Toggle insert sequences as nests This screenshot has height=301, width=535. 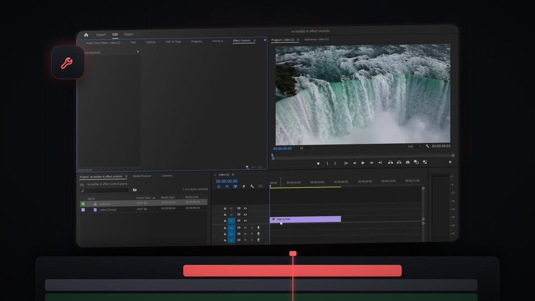point(218,187)
